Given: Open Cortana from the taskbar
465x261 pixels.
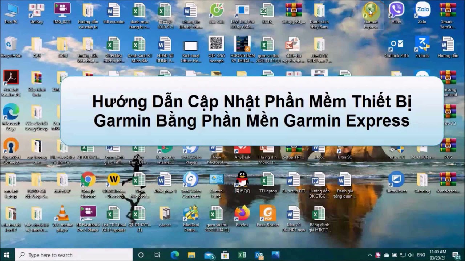Looking at the screenshot, I should (x=141, y=255).
